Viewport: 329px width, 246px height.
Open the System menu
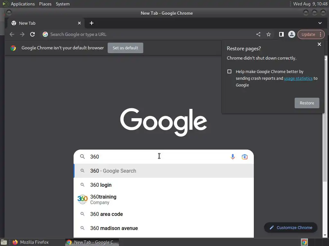(x=63, y=4)
